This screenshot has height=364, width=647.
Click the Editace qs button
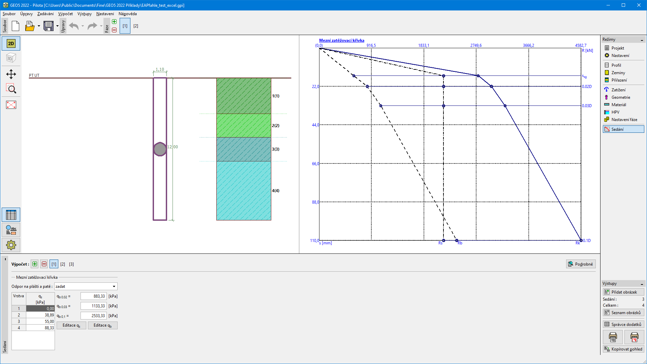click(71, 326)
